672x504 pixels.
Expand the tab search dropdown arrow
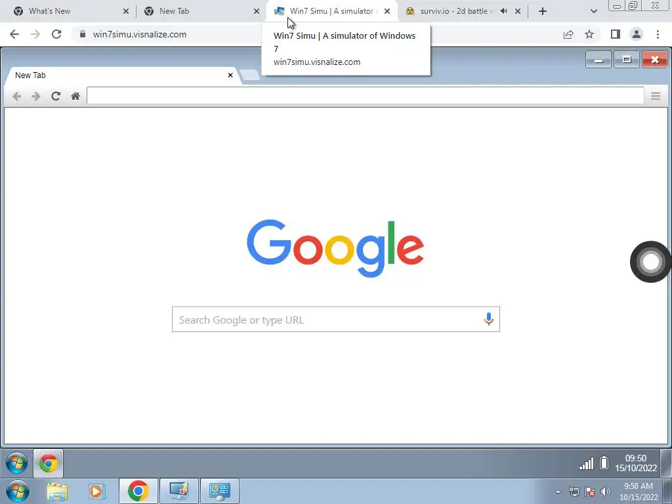(593, 12)
